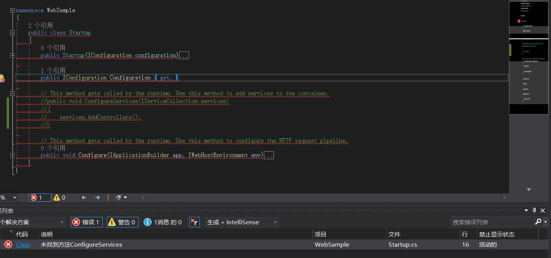Sort by 代码 column header
Viewport: 551px width, 258px height.
pos(22,234)
